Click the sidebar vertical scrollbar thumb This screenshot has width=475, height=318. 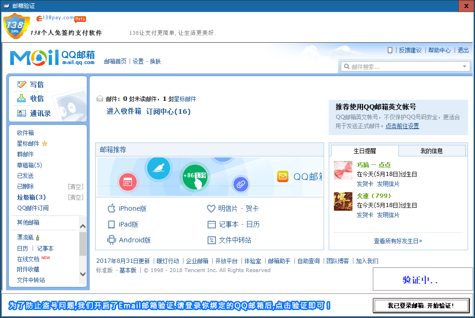coord(83,244)
